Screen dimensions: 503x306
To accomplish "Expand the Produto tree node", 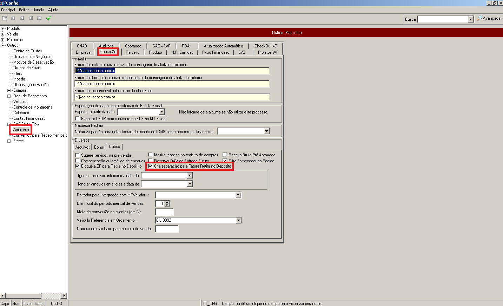I will [x=3, y=28].
